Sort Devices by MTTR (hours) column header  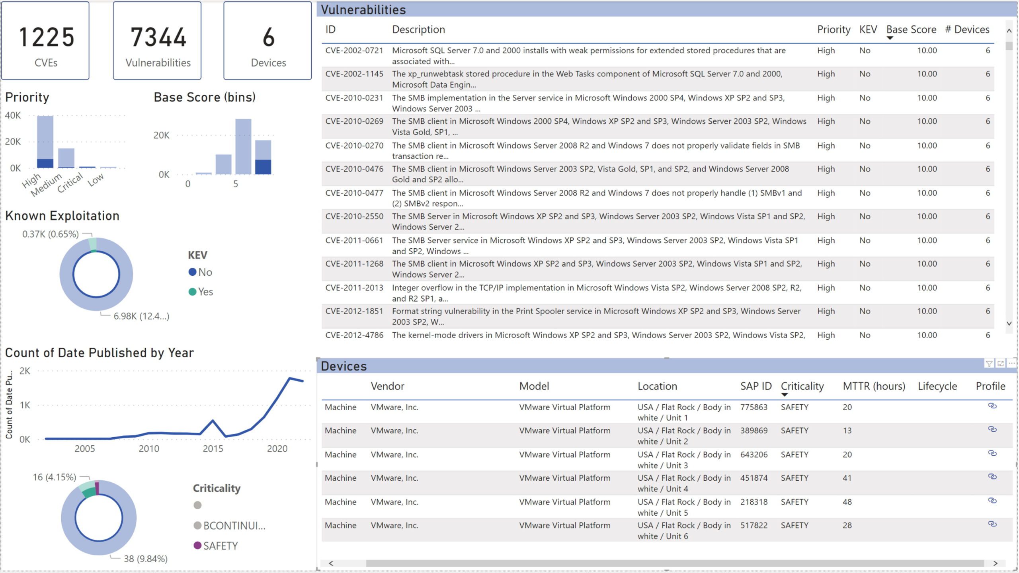pos(874,386)
